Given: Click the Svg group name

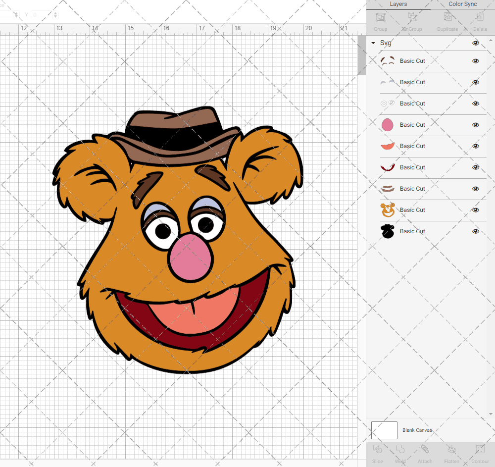Looking at the screenshot, I should (386, 43).
